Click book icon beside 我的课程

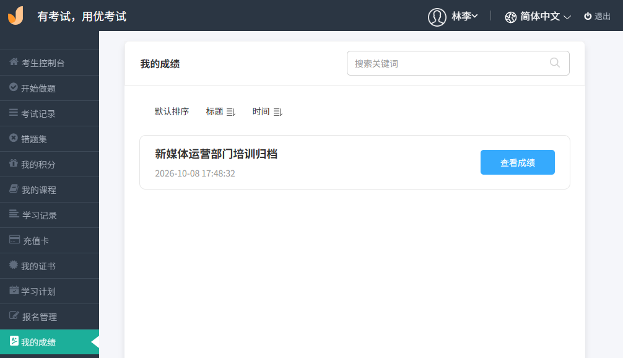point(14,189)
